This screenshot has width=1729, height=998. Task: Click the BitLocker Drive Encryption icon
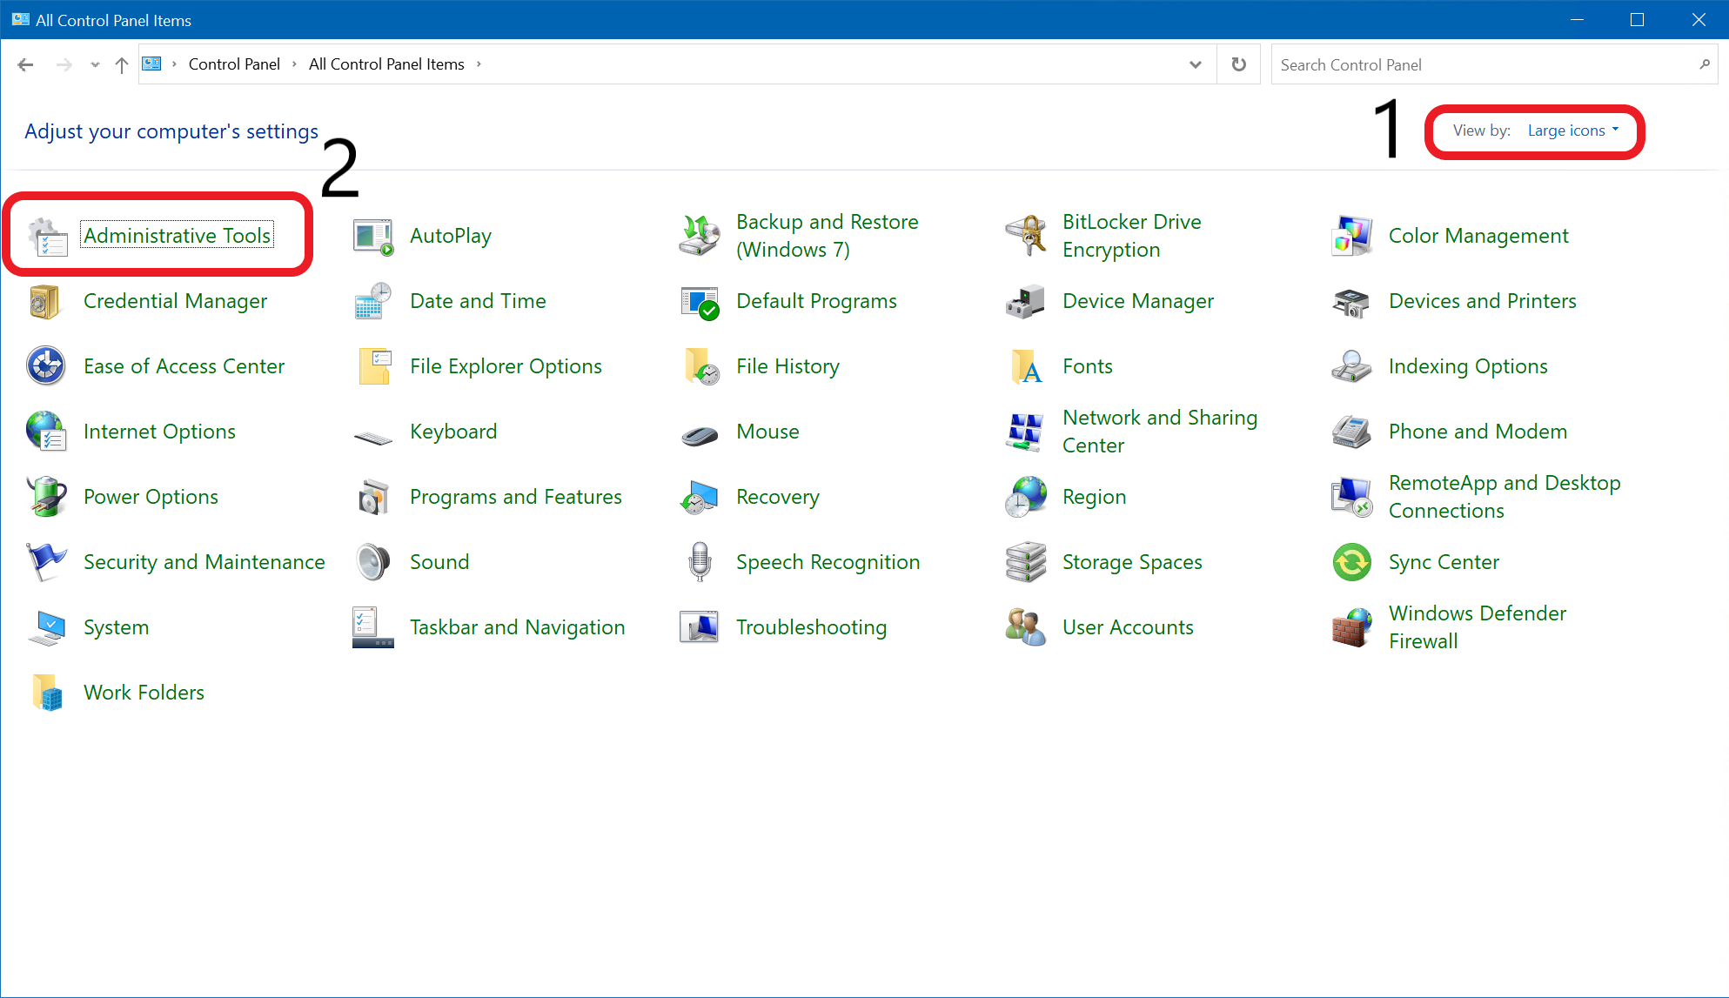pyautogui.click(x=1026, y=237)
